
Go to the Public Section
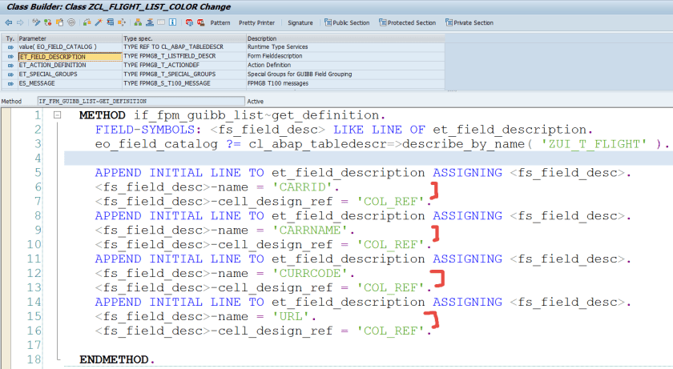[348, 23]
